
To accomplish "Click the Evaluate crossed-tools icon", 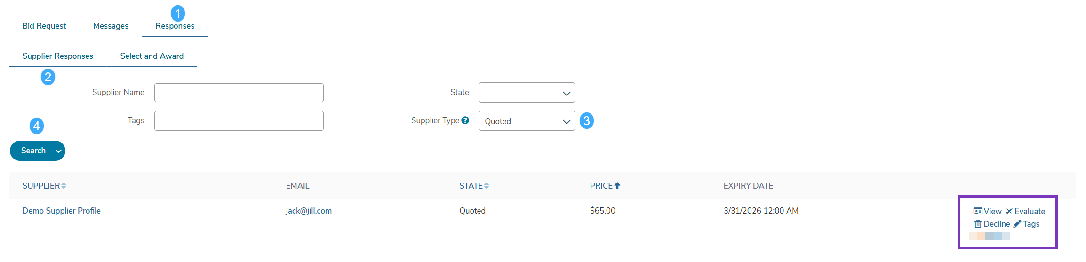I will pyautogui.click(x=1009, y=211).
